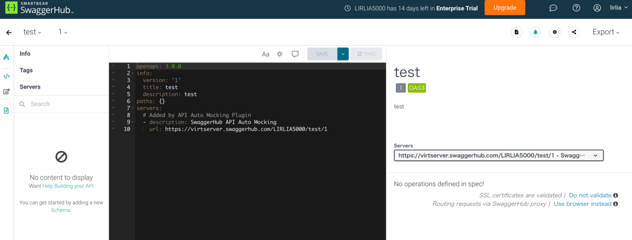The height and width of the screenshot is (240, 632).
Task: Collapse the servers block at line 7
Action: click(134, 108)
